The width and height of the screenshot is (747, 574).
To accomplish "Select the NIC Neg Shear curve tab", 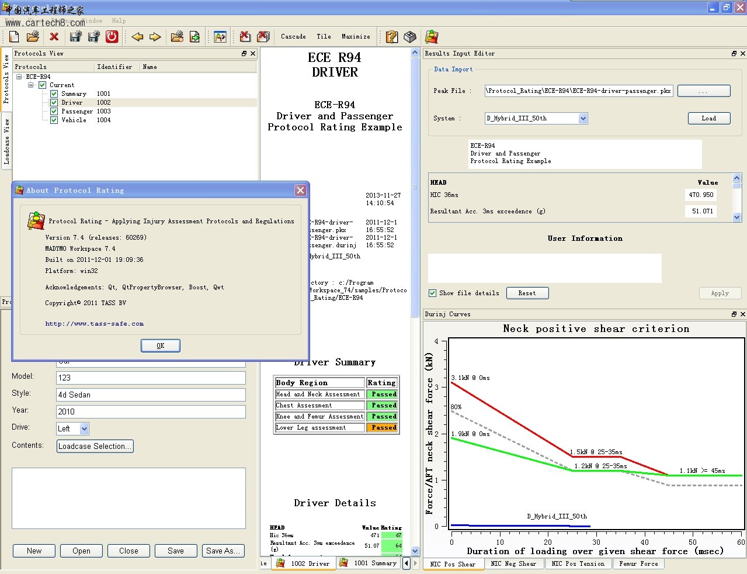I will pos(513,564).
